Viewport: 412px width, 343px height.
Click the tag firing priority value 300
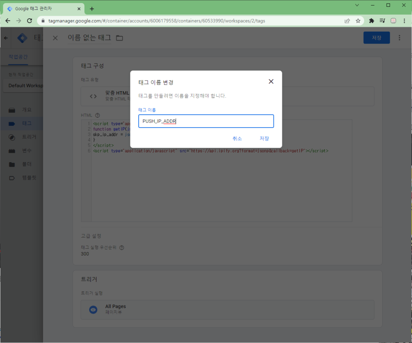click(85, 254)
